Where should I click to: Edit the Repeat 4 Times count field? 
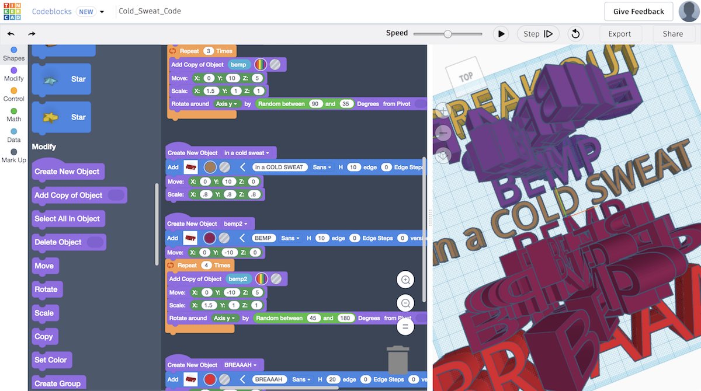pyautogui.click(x=206, y=265)
